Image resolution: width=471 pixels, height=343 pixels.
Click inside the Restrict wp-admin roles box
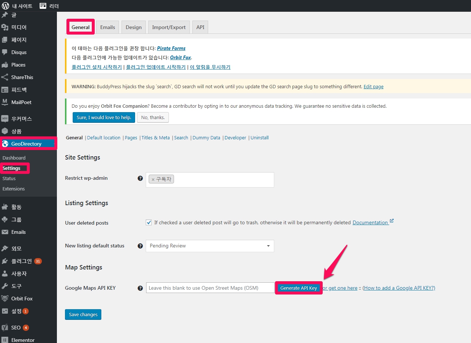tap(210, 180)
